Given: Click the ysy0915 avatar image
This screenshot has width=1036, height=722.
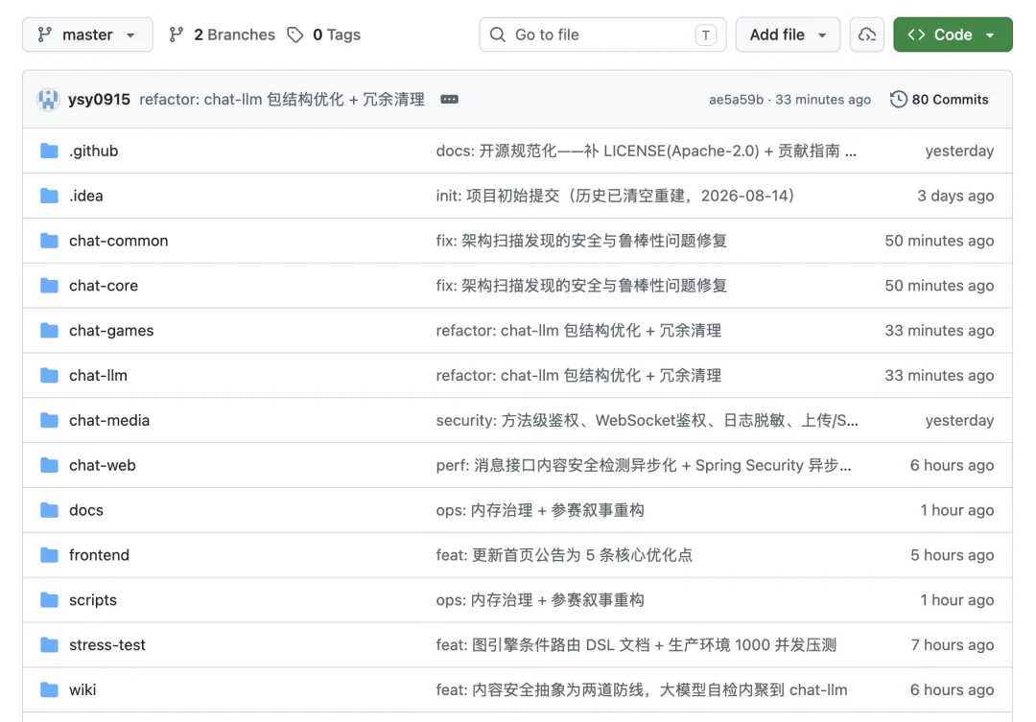Looking at the screenshot, I should coord(48,99).
